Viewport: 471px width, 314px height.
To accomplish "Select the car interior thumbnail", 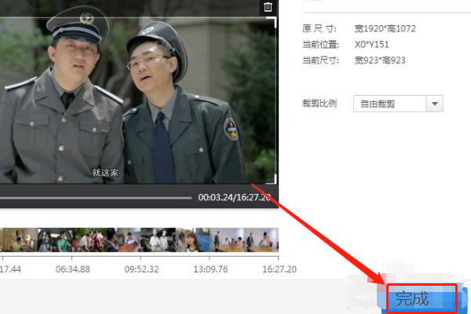I will click(55, 239).
